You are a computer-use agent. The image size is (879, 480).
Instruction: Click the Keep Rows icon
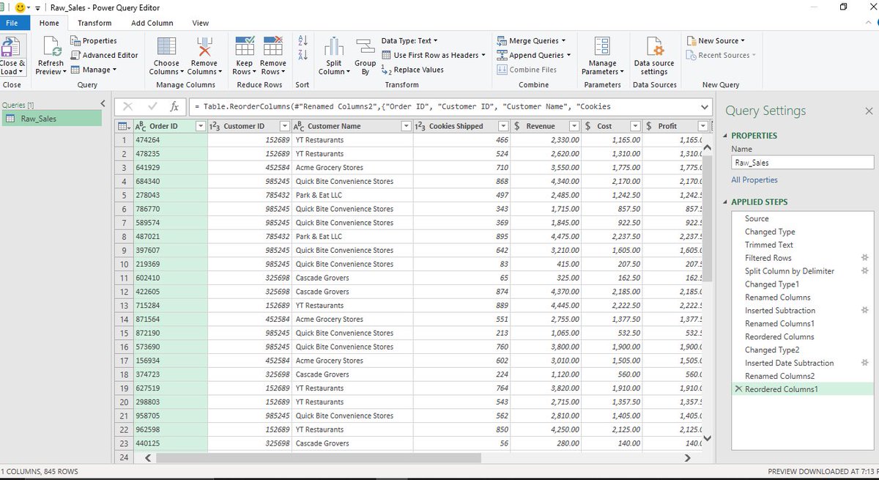click(x=245, y=47)
